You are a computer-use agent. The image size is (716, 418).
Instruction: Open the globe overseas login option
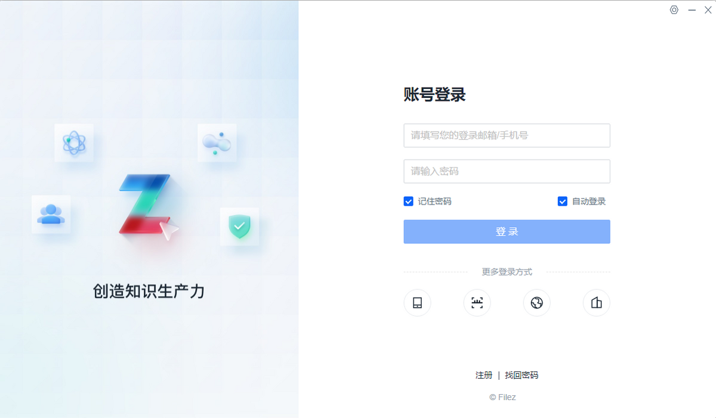pos(536,303)
